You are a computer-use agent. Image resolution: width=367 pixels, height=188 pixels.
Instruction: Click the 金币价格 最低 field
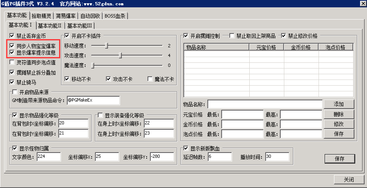(x=242, y=124)
